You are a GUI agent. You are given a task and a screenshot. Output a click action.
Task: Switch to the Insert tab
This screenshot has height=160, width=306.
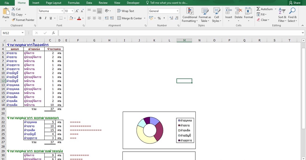click(x=36, y=3)
